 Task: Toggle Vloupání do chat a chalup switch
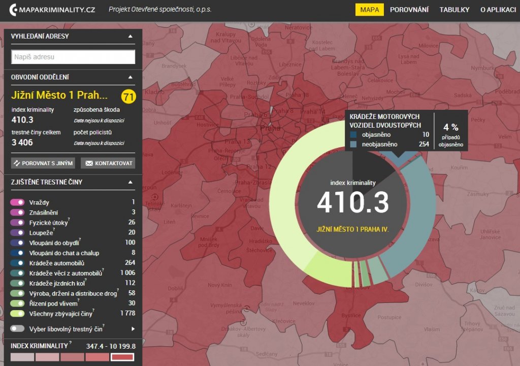17,253
